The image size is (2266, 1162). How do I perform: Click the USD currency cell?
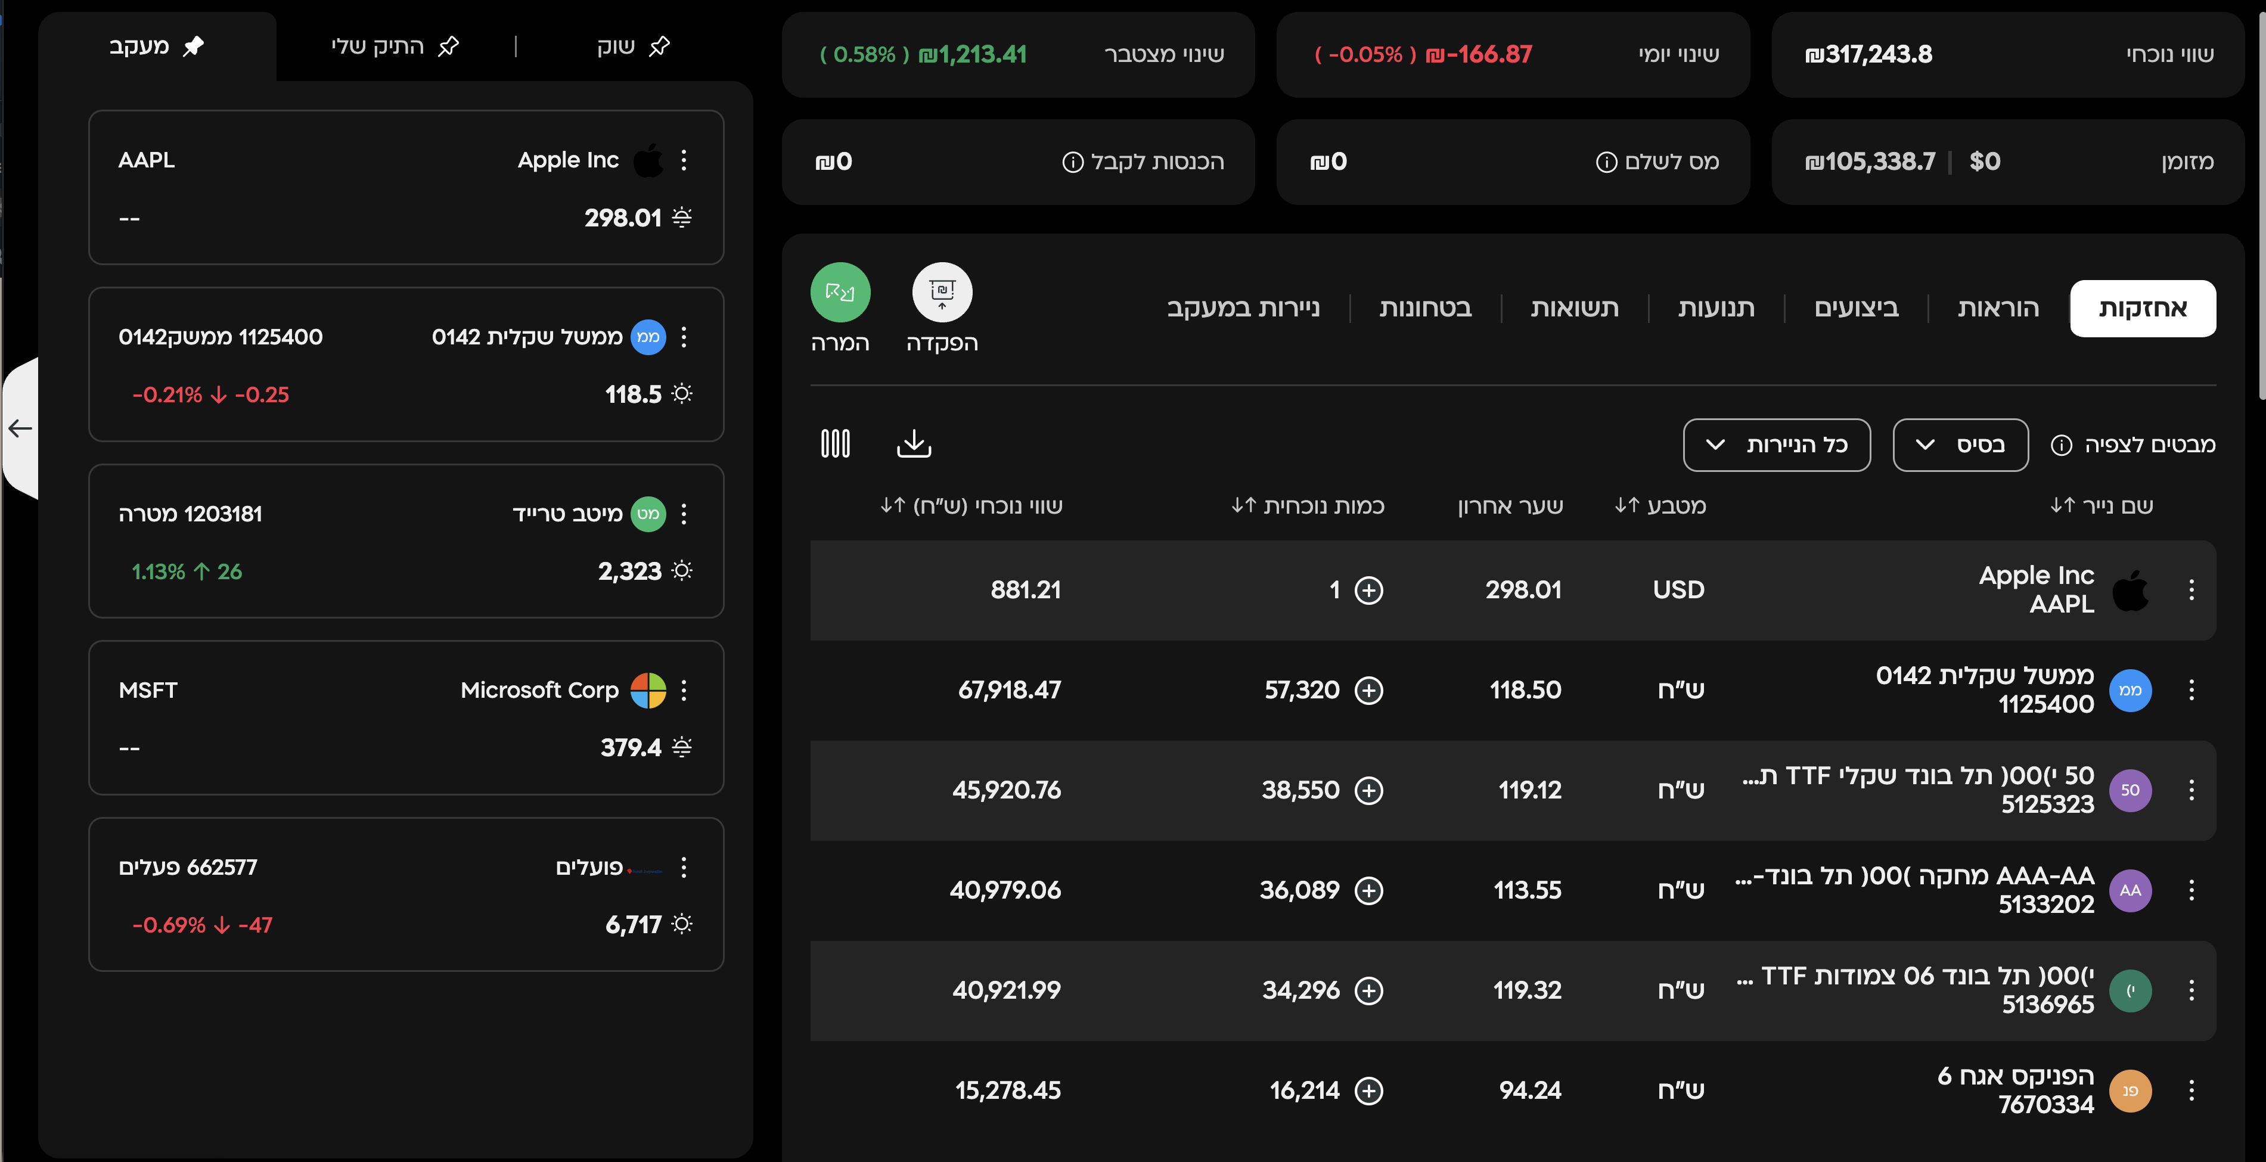coord(1678,589)
